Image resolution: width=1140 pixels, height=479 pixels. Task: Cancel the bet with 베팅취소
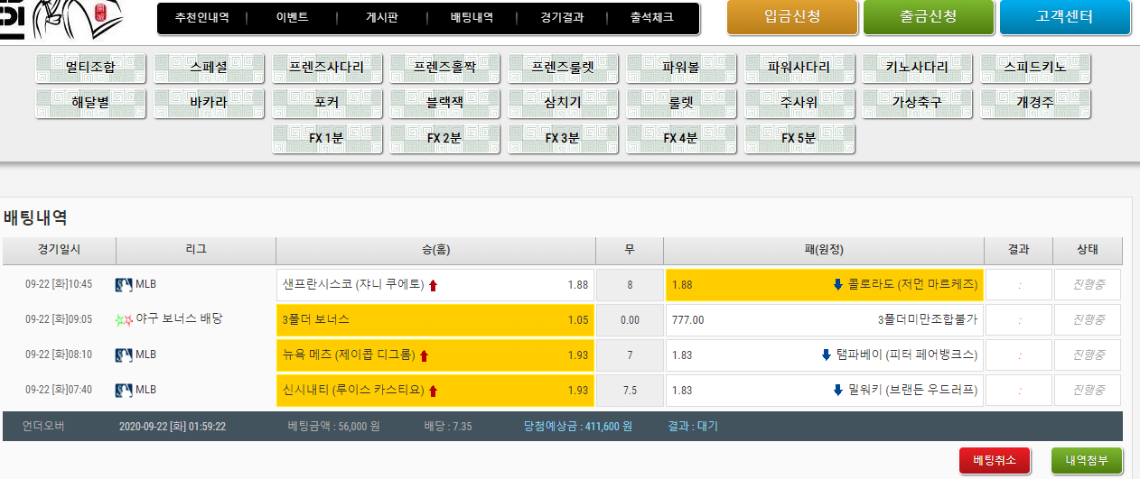point(995,460)
